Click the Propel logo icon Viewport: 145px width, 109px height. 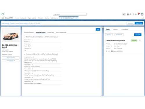[3, 14]
